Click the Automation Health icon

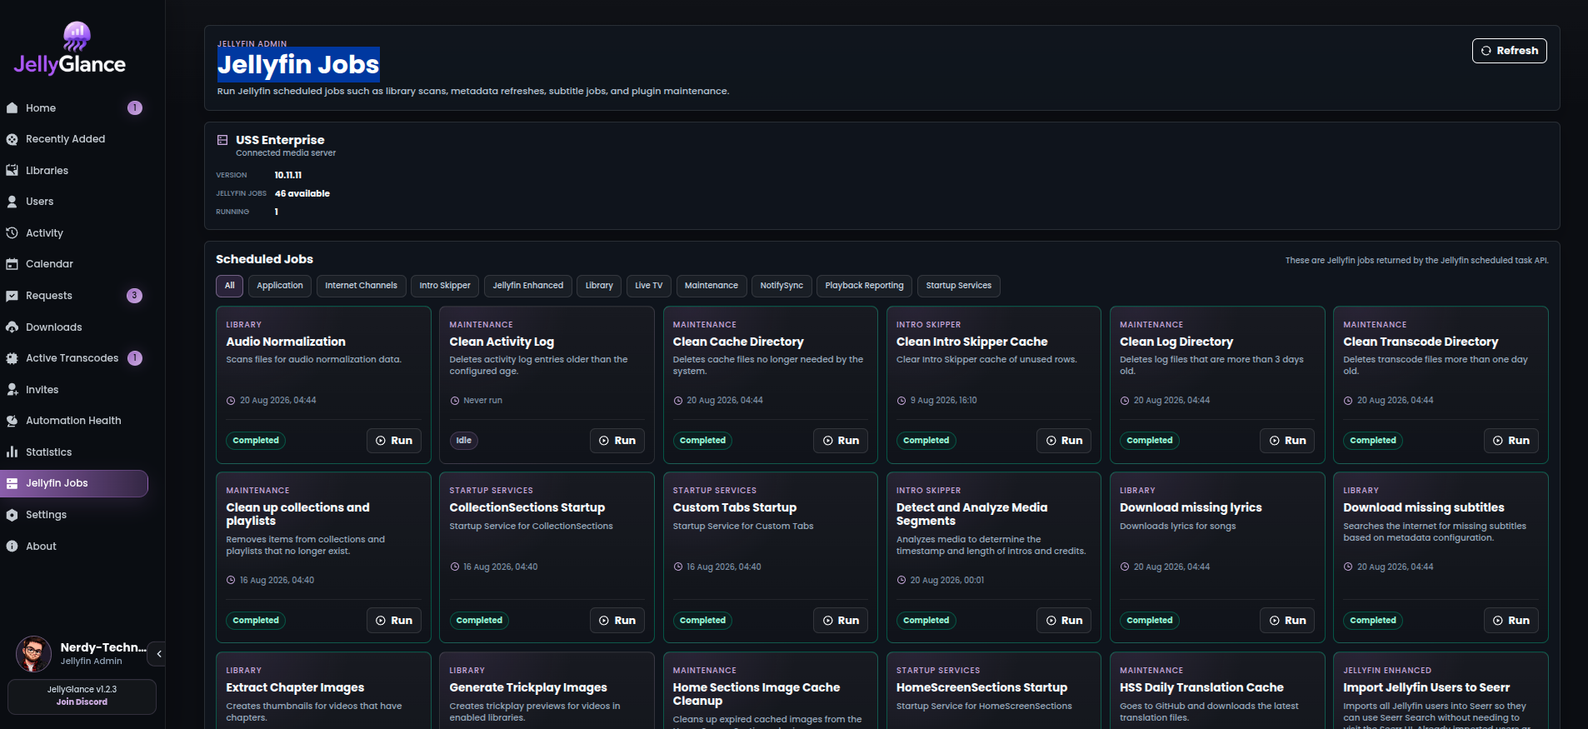[12, 421]
